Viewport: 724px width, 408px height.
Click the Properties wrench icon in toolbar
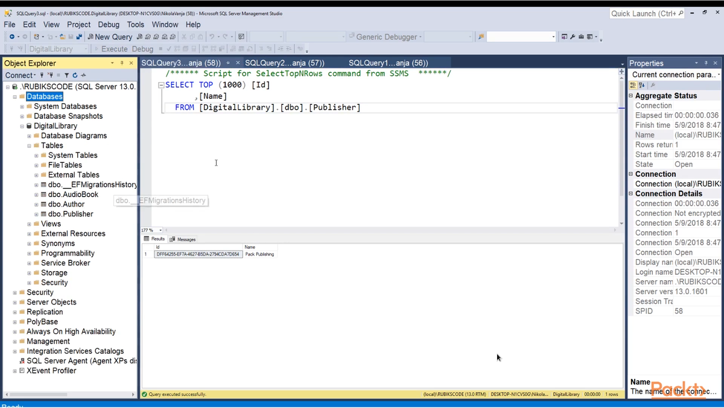[572, 37]
